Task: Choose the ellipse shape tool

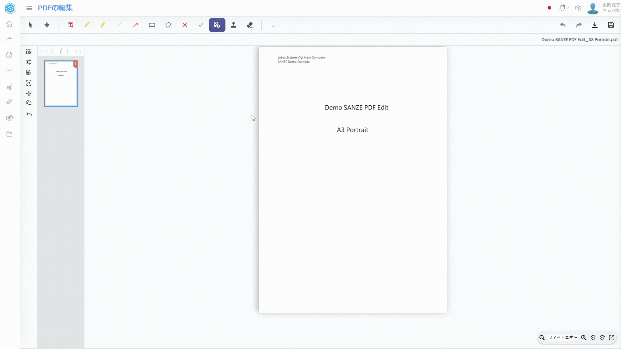Action: [168, 25]
